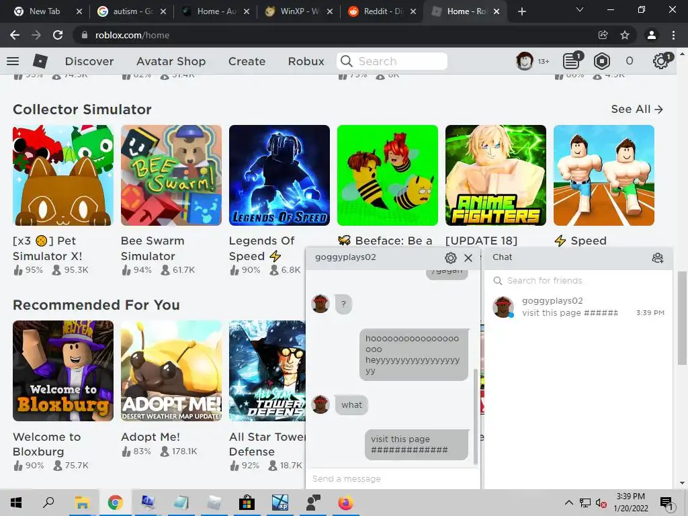The image size is (688, 516).
Task: Click See All for Collector Simulator
Action: coord(637,109)
